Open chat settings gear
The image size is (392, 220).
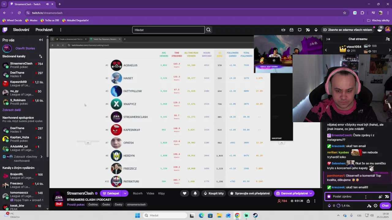click(375, 206)
